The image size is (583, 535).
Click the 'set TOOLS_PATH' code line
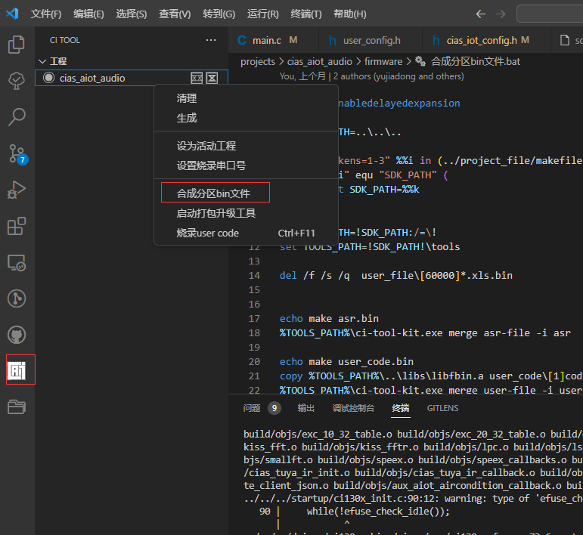coord(370,247)
